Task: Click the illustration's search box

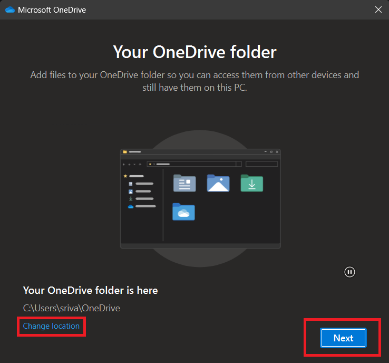Action: pyautogui.click(x=261, y=164)
